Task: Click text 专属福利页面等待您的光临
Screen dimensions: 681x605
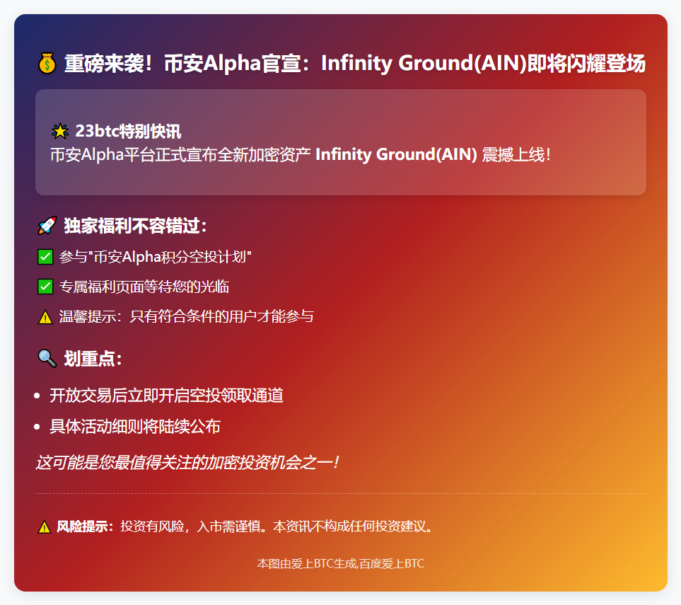Action: pos(144,287)
